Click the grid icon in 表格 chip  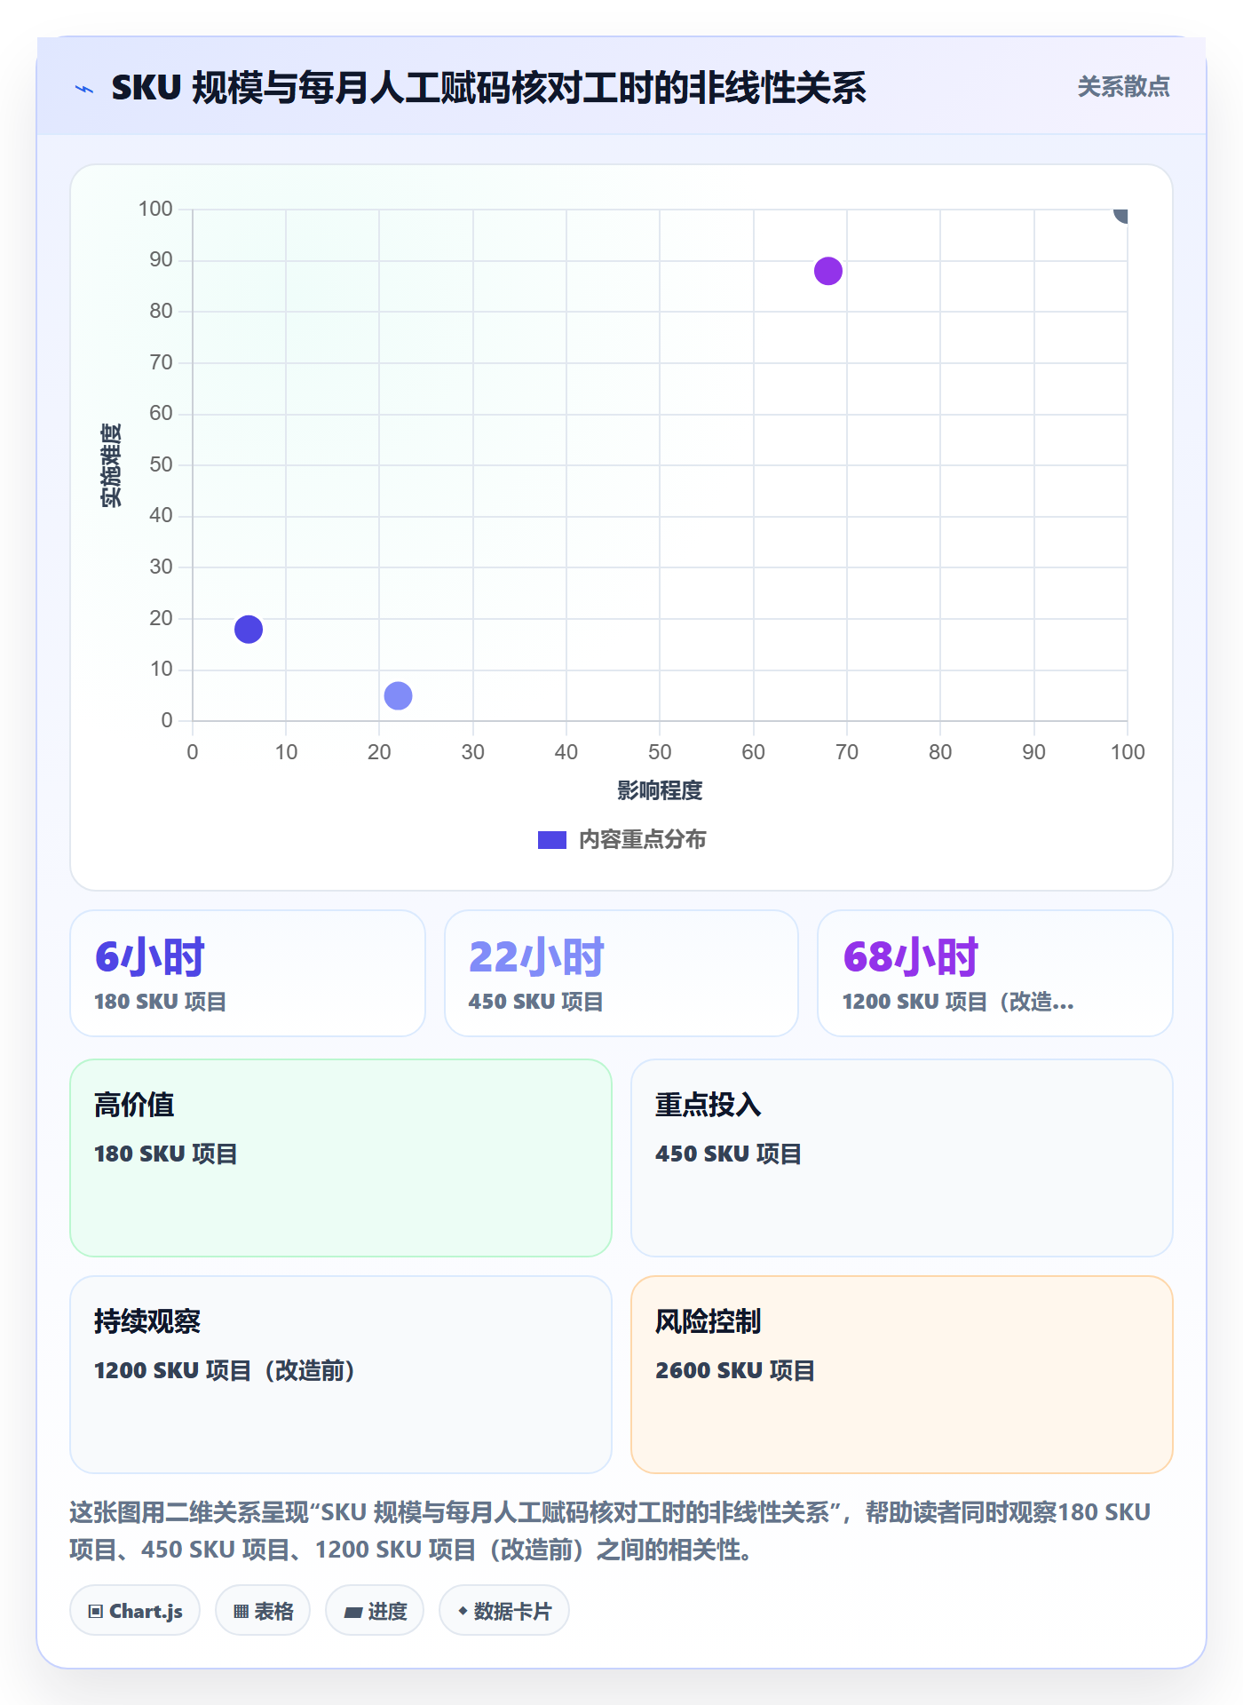point(241,1612)
